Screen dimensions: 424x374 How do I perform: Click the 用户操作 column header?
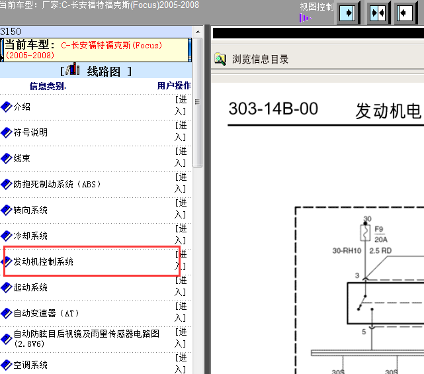point(174,86)
